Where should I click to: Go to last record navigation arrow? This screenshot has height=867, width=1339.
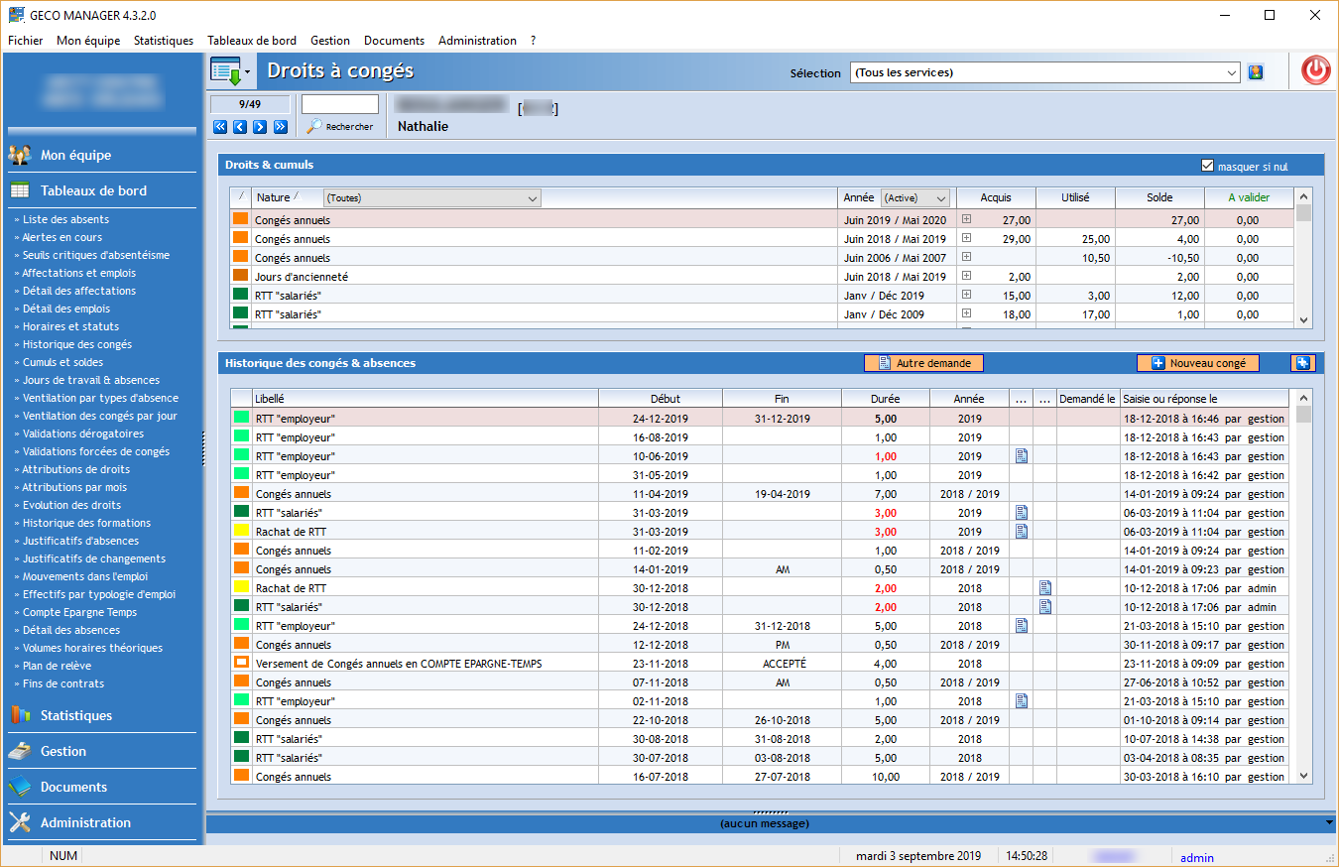(x=280, y=127)
